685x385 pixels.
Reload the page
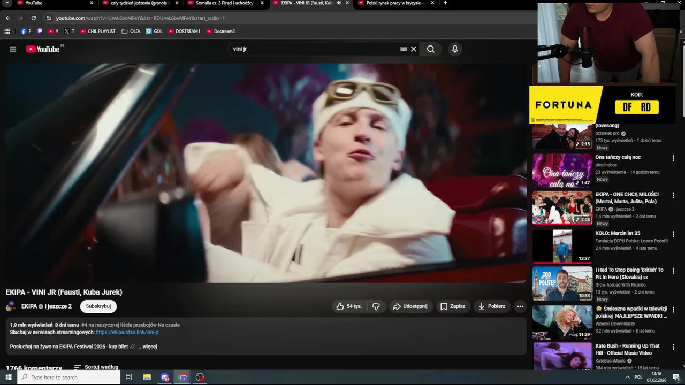(34, 18)
